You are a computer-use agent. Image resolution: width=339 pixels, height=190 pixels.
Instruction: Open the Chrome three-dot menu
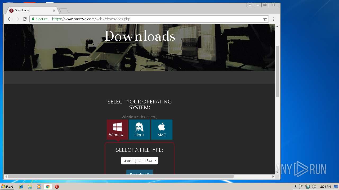[274, 19]
